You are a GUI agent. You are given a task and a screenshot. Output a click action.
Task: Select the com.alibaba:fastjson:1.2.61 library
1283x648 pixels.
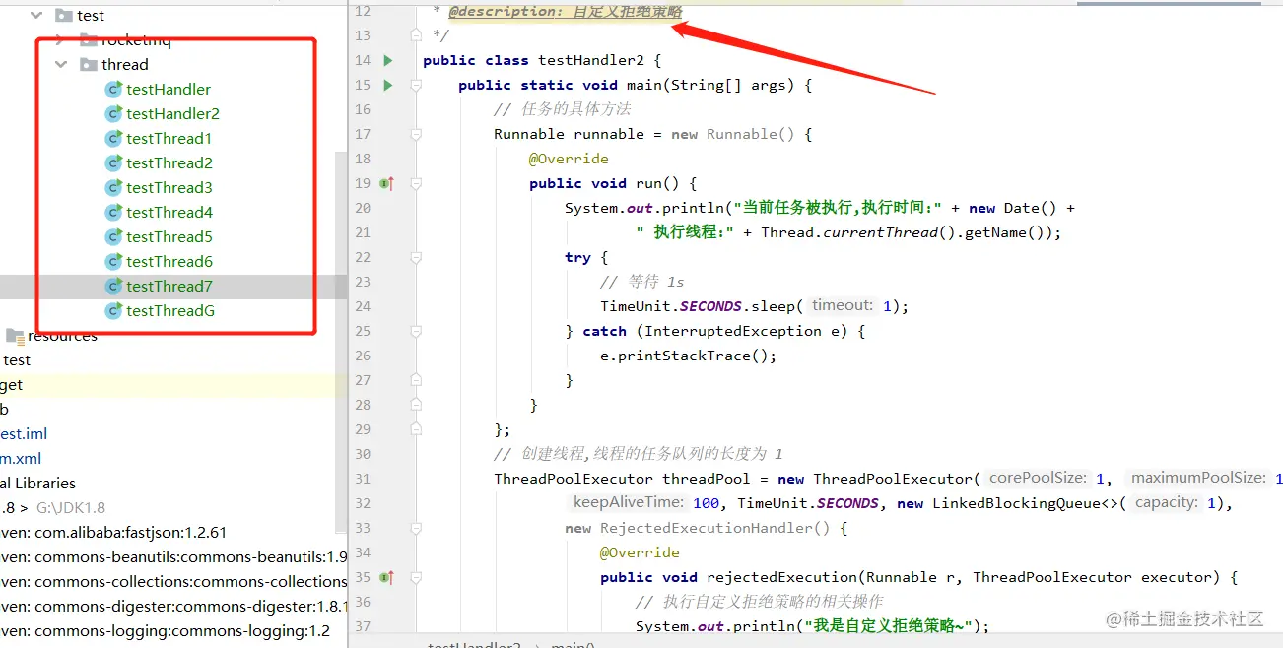tap(113, 532)
